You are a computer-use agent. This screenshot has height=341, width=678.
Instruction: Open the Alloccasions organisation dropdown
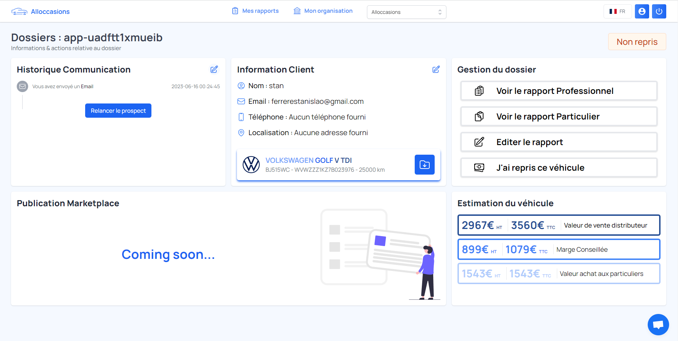pos(406,12)
